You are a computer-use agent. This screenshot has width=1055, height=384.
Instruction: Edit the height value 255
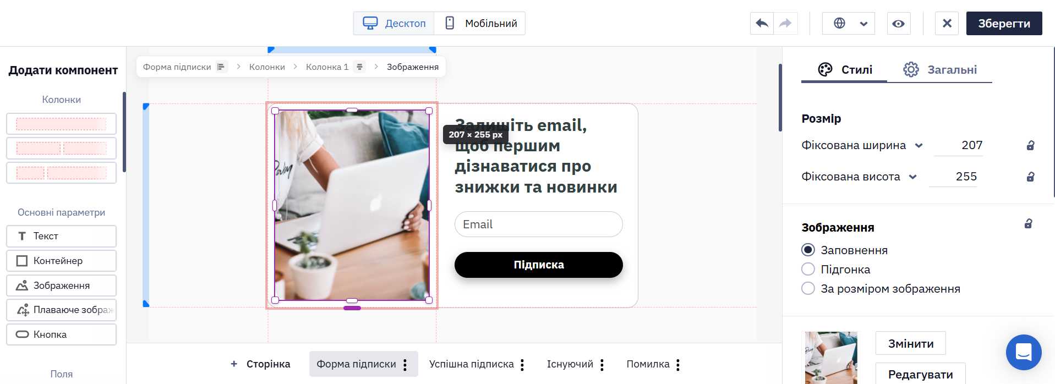953,177
